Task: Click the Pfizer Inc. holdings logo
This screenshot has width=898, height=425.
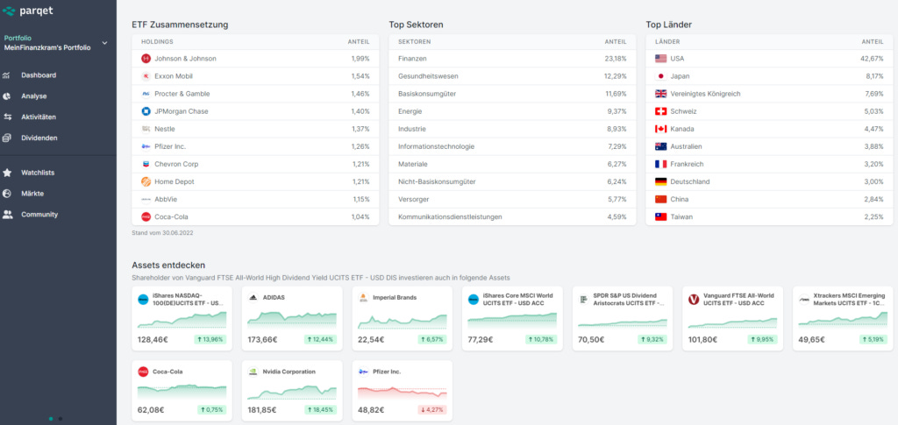Action: [146, 146]
